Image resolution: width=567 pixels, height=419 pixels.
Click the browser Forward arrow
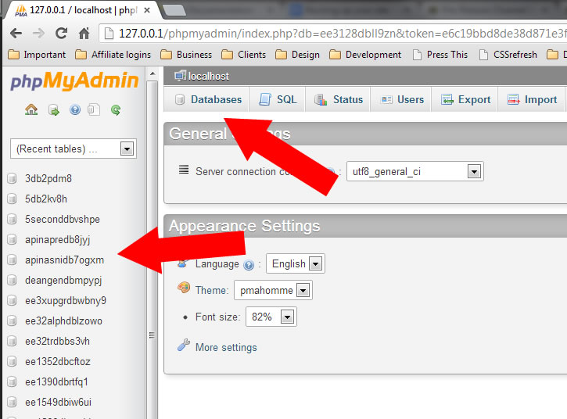[38, 34]
